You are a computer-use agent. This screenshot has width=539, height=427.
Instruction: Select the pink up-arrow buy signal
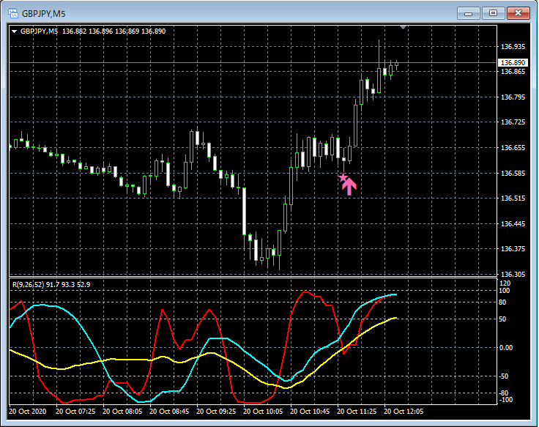coord(349,187)
